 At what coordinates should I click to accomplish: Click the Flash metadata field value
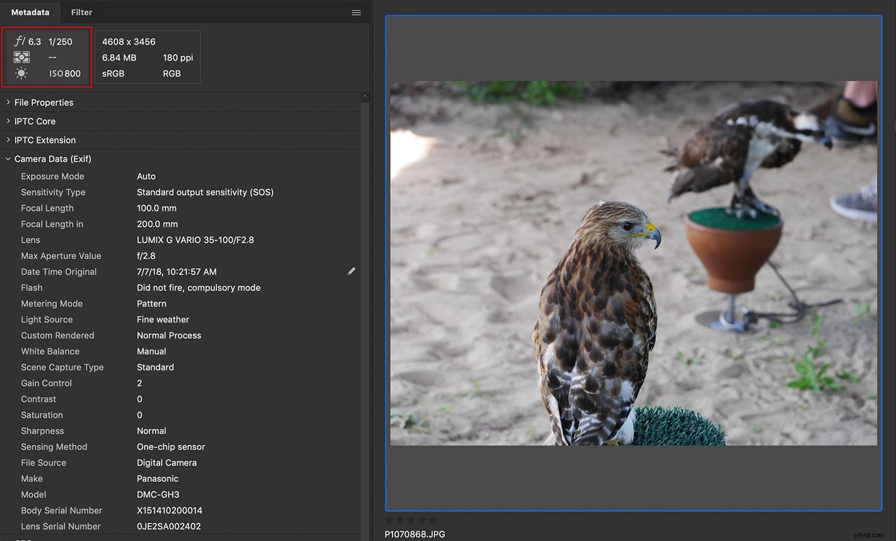(198, 287)
